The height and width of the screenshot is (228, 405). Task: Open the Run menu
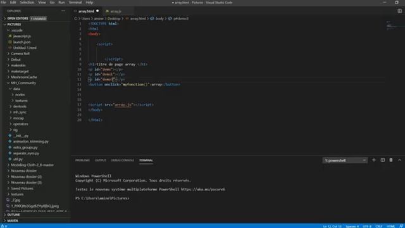(61, 3)
